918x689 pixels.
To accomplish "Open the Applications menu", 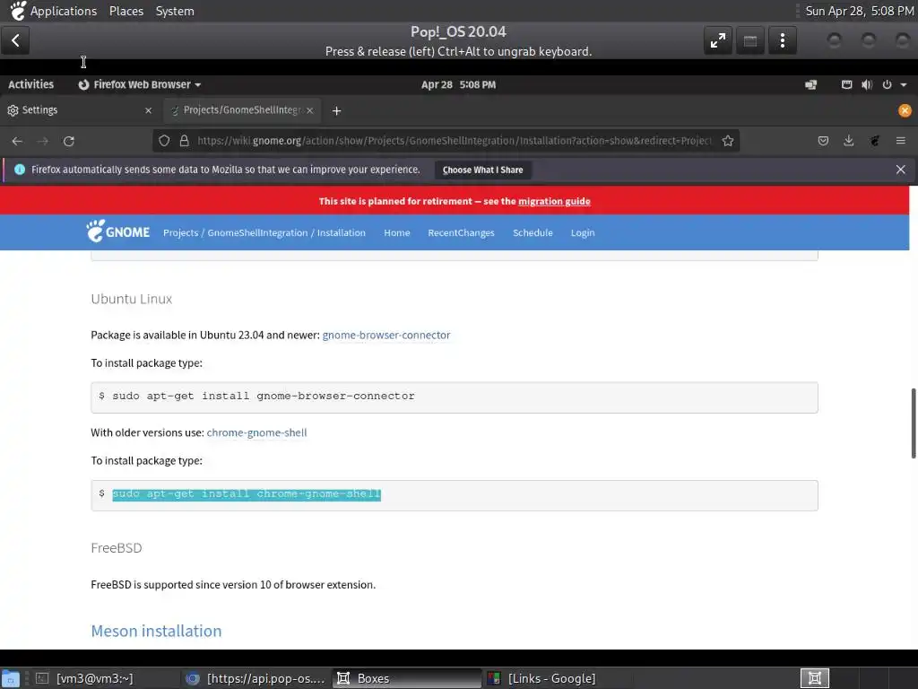I will point(64,11).
